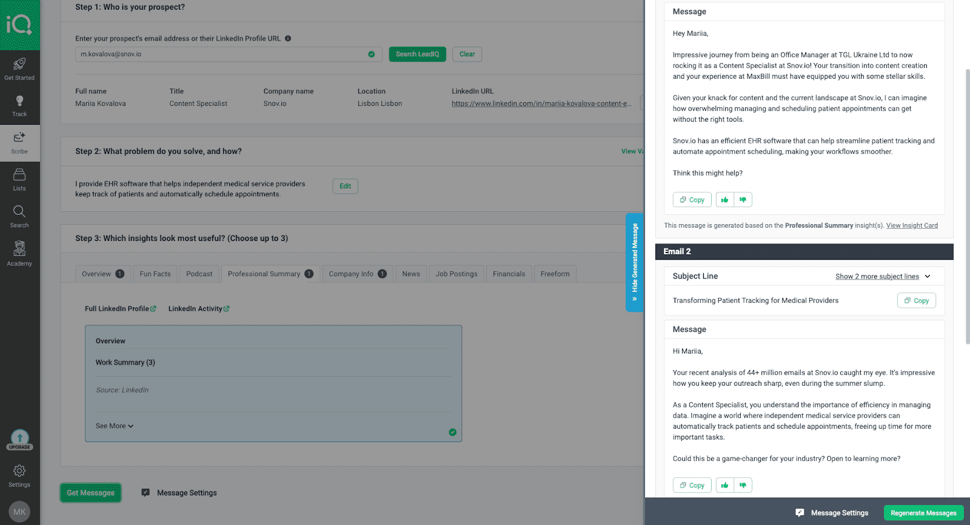
Task: Click the Upgrade arrow icon
Action: pos(19,438)
